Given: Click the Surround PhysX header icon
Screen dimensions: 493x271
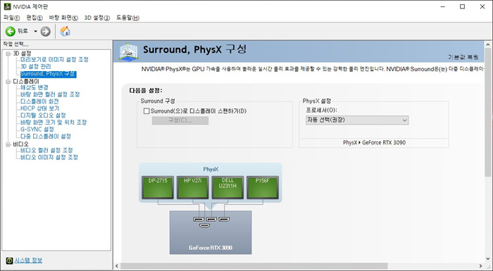Looking at the screenshot, I should click(x=129, y=51).
